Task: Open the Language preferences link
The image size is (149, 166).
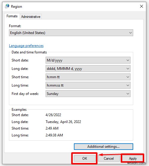Action: [26, 46]
